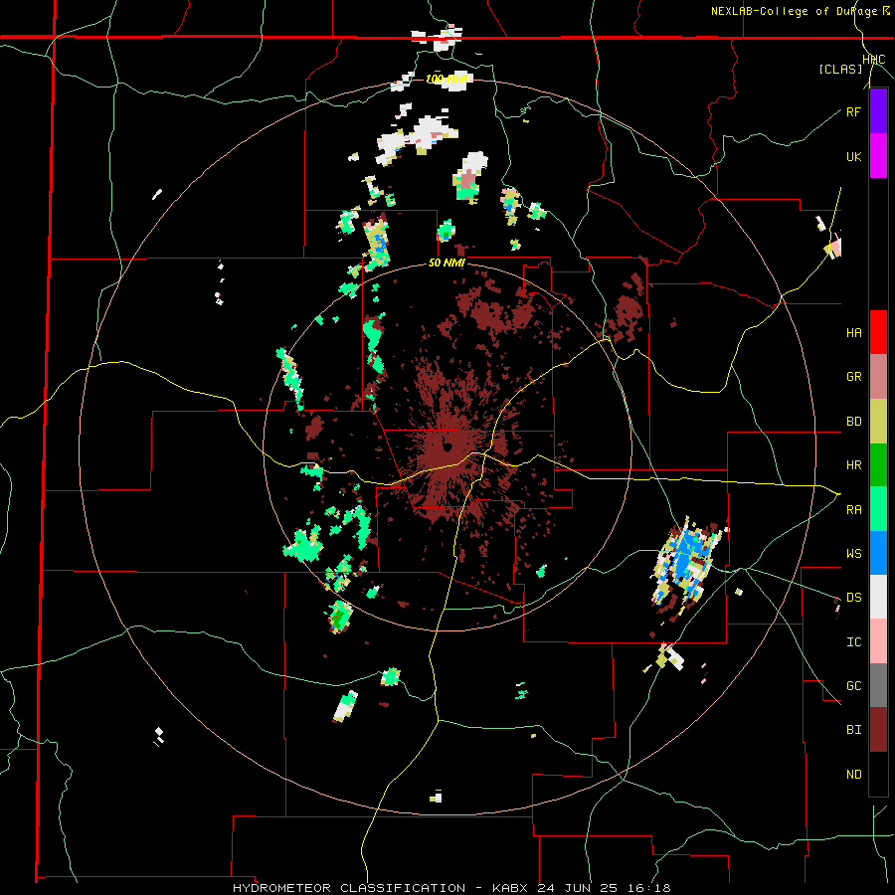This screenshot has width=895, height=895.
Task: Click the "50 NMI" range ring label
Action: pyautogui.click(x=447, y=264)
